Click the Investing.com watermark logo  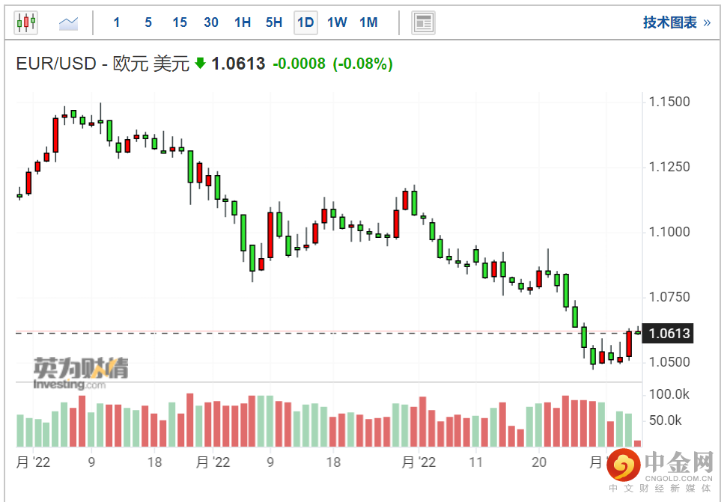click(x=80, y=373)
